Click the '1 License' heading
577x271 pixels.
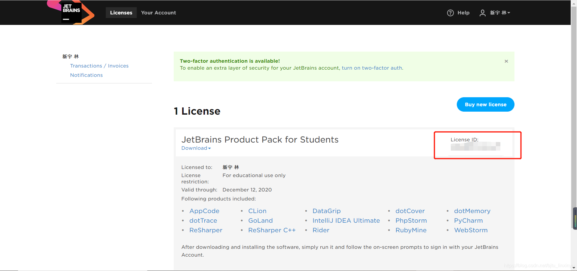coord(197,111)
